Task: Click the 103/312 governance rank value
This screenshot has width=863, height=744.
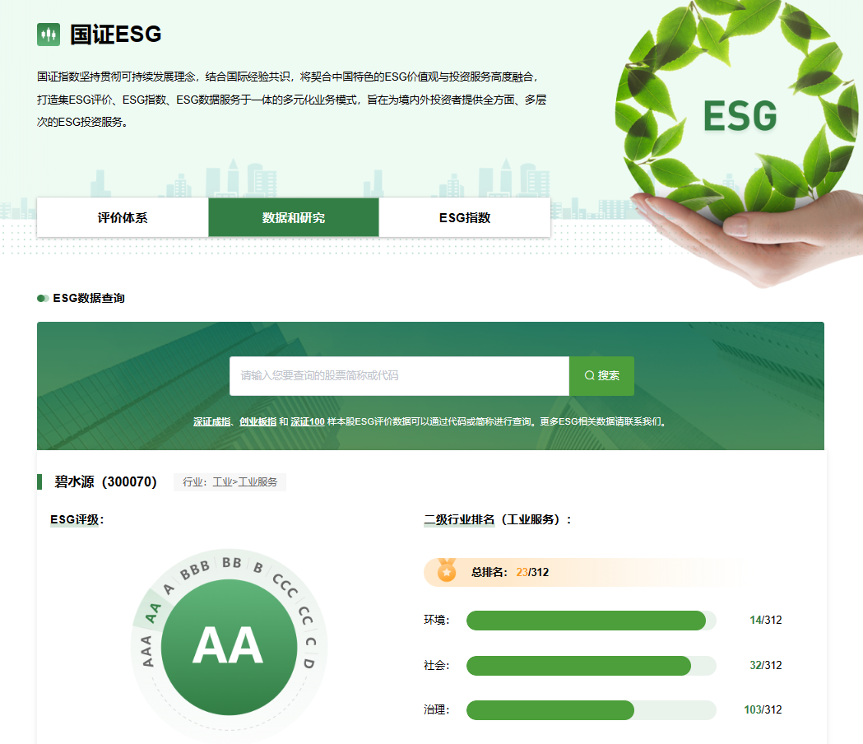Action: click(763, 710)
